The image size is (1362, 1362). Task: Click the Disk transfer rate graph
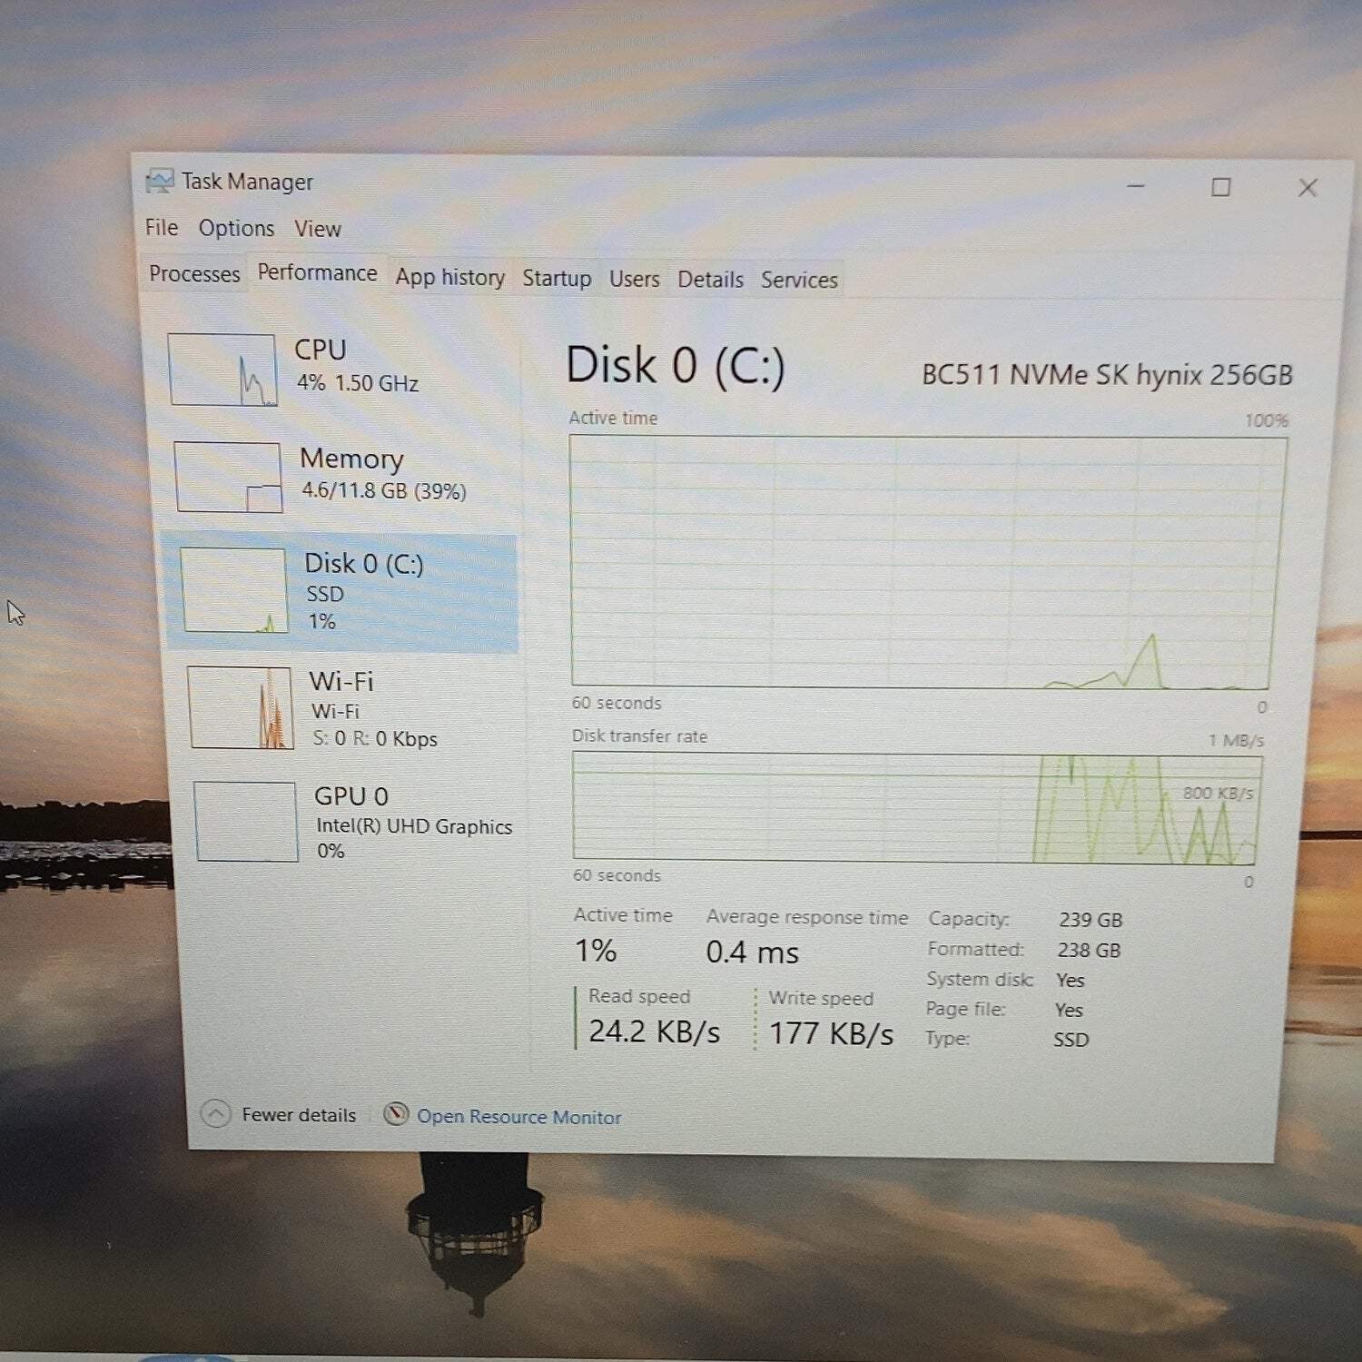[x=917, y=807]
